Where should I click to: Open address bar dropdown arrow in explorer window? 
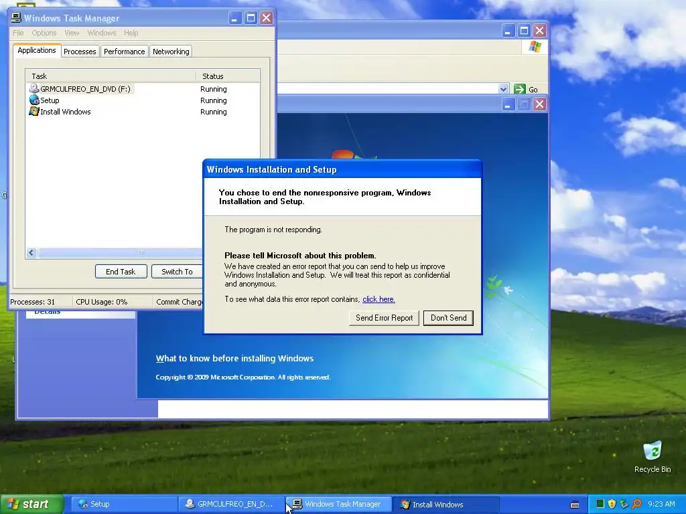tap(503, 89)
